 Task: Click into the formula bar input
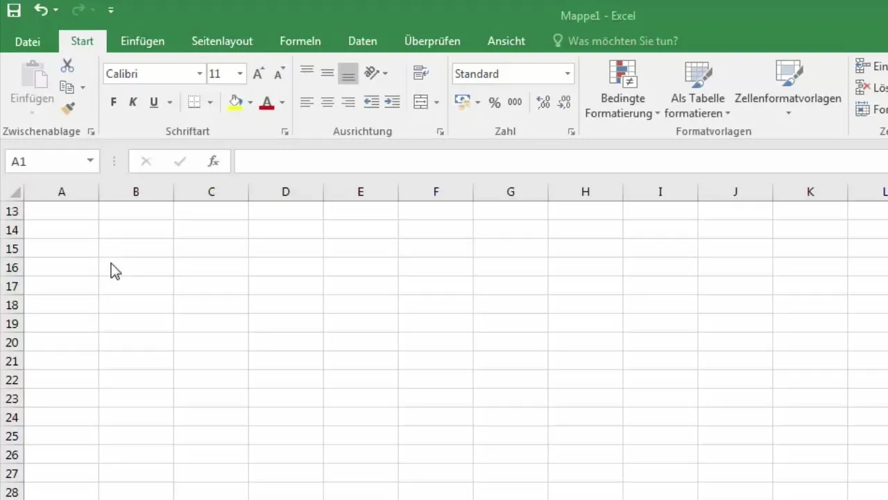(x=561, y=161)
